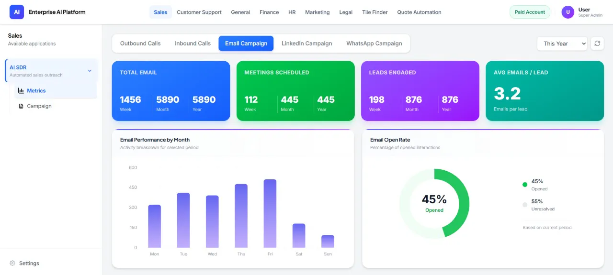The width and height of the screenshot is (613, 275).
Task: Click the Sat bar in chart
Action: point(299,236)
